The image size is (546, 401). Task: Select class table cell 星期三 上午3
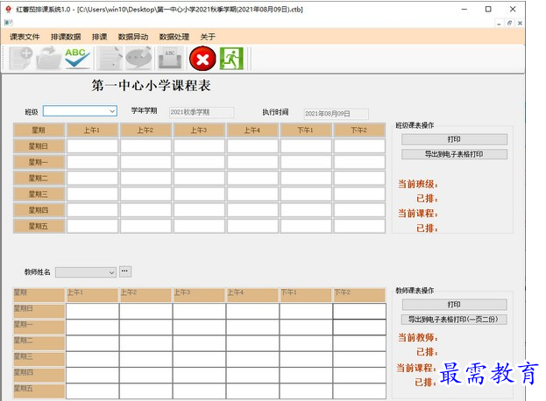click(199, 194)
